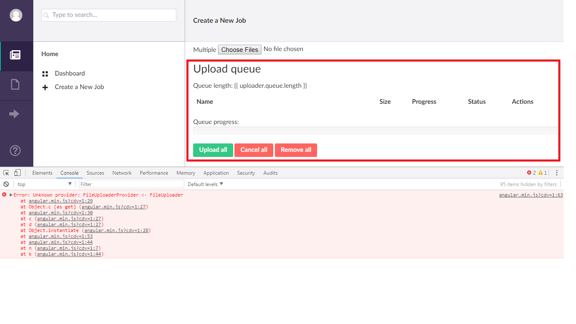The width and height of the screenshot is (576, 324).
Task: Open the Default levels dropdown
Action: tap(205, 184)
